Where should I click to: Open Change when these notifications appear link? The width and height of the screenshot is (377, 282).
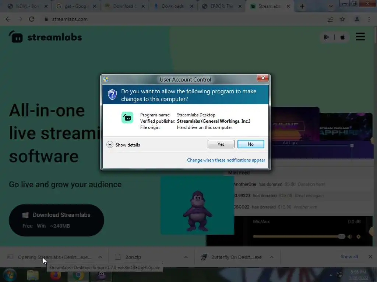[226, 160]
